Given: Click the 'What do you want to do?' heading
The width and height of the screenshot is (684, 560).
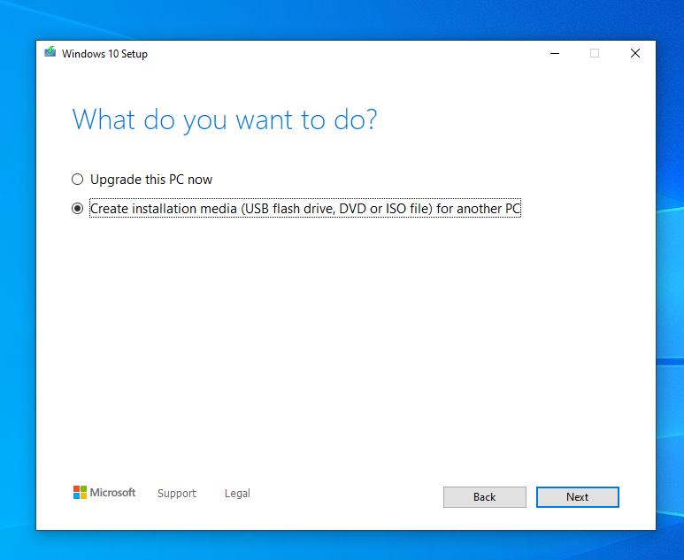Looking at the screenshot, I should 225,119.
